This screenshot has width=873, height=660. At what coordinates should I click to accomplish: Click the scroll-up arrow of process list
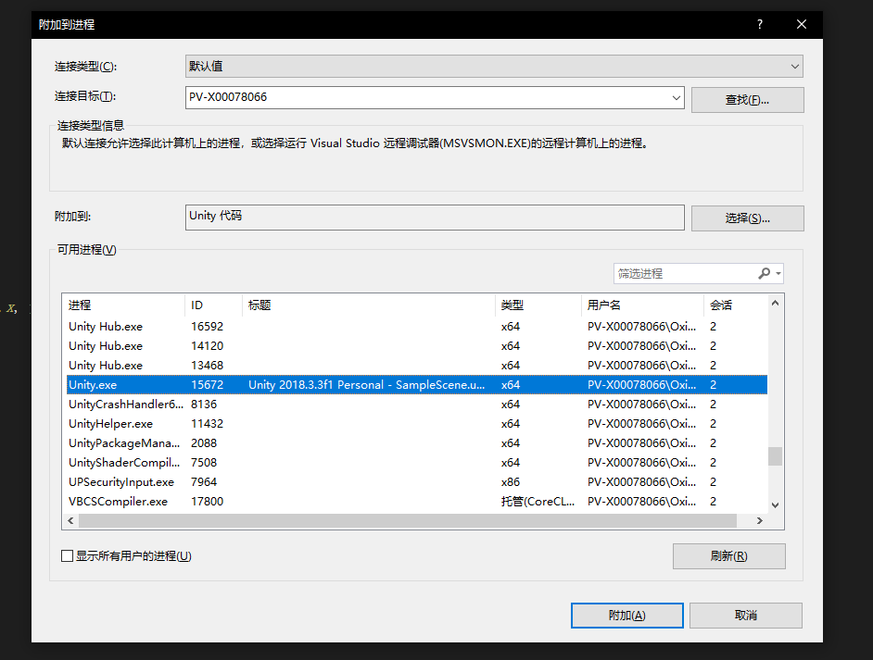coord(774,305)
